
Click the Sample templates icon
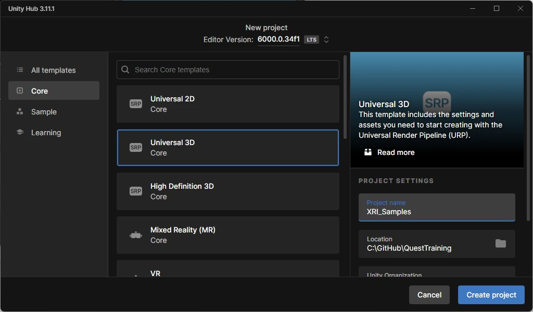click(21, 111)
